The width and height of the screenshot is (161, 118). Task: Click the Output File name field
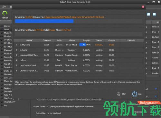pos(54,113)
